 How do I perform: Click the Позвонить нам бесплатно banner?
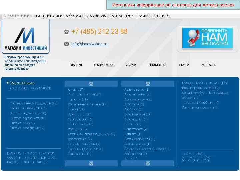tap(207, 38)
